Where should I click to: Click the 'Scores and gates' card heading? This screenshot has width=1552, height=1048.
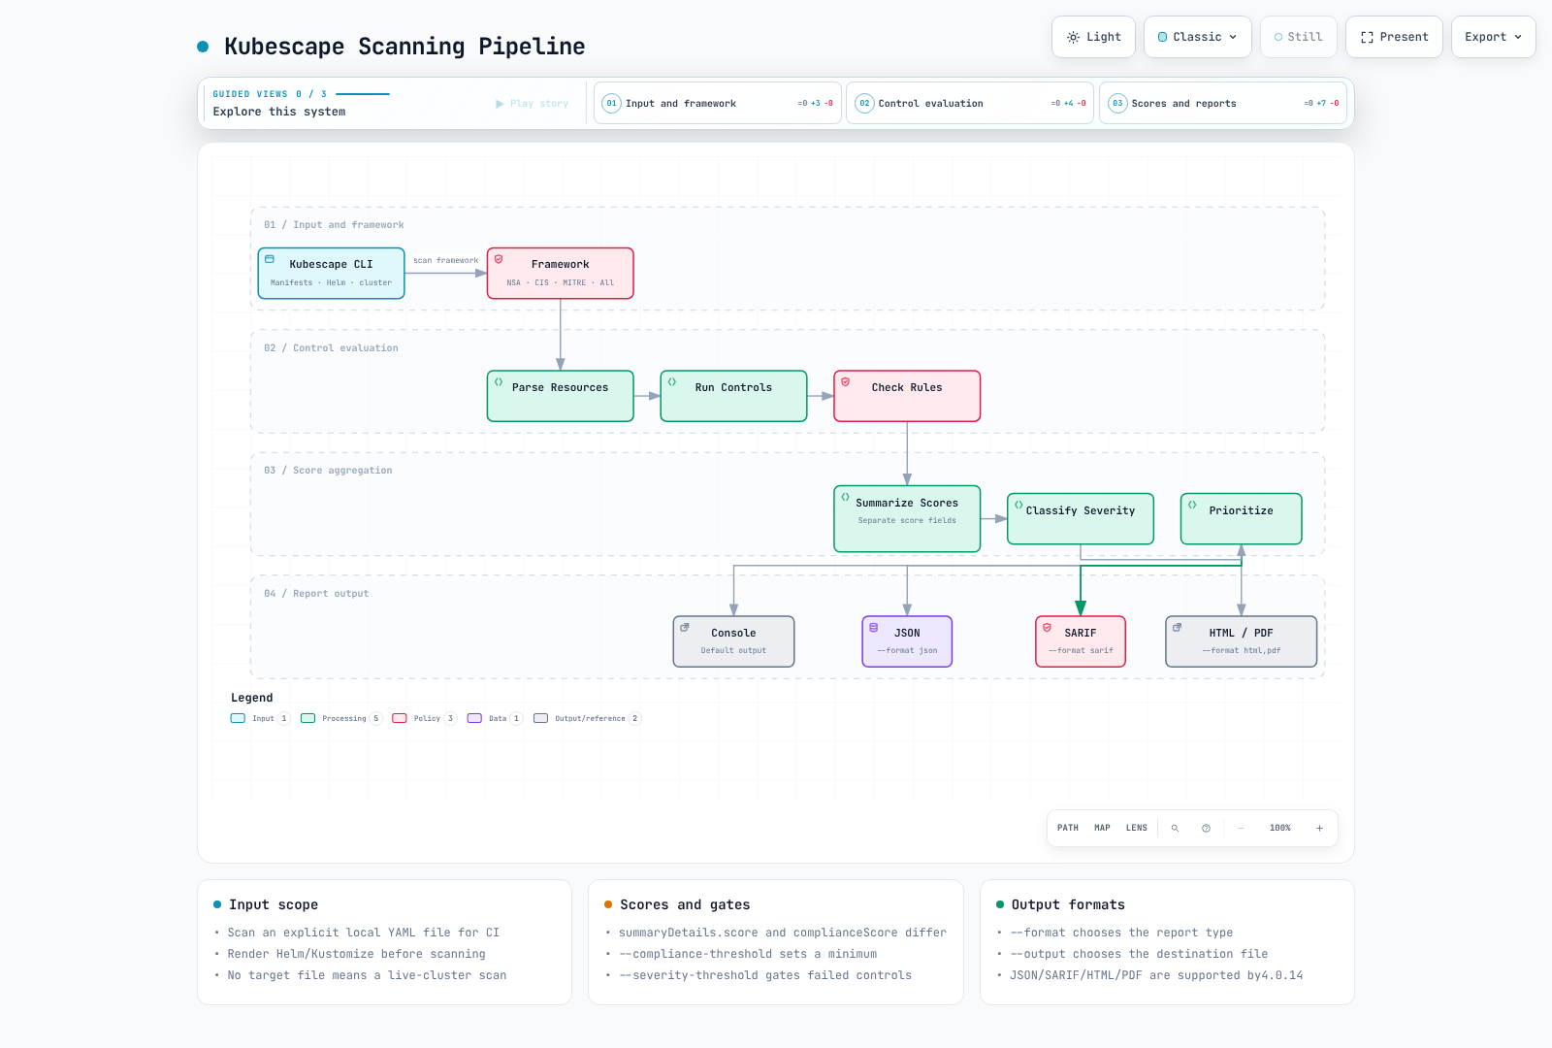coord(685,904)
